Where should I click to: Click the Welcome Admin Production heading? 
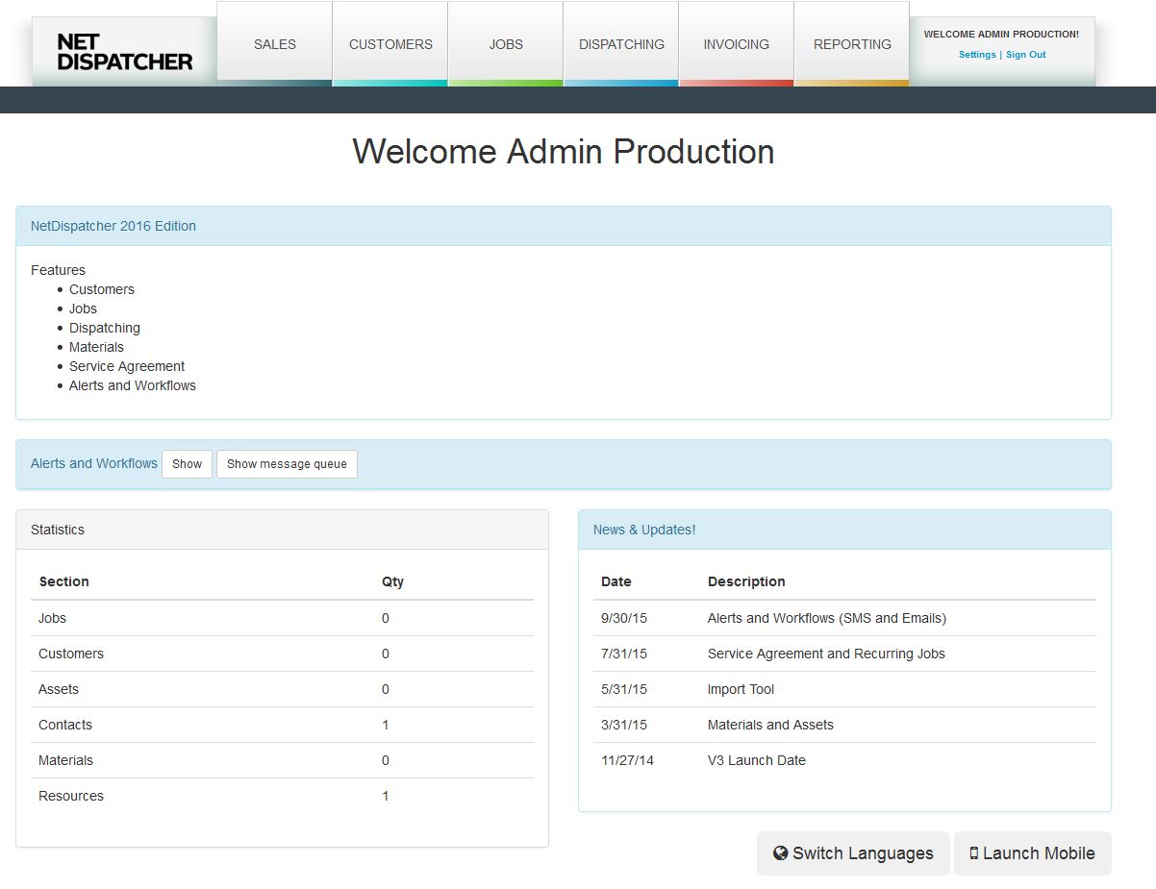564,152
